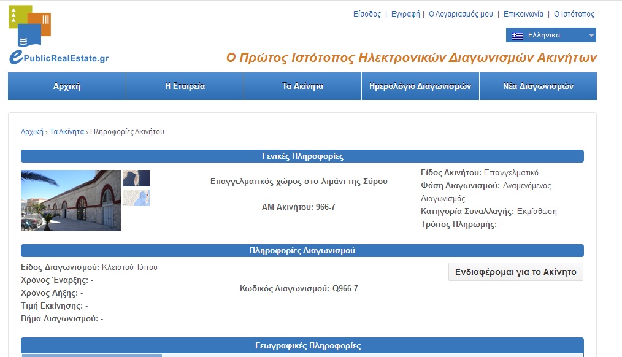Image resolution: width=622 pixels, height=357 pixels.
Task: Click the ePublicRealEstate.gr logo
Action: click(58, 37)
